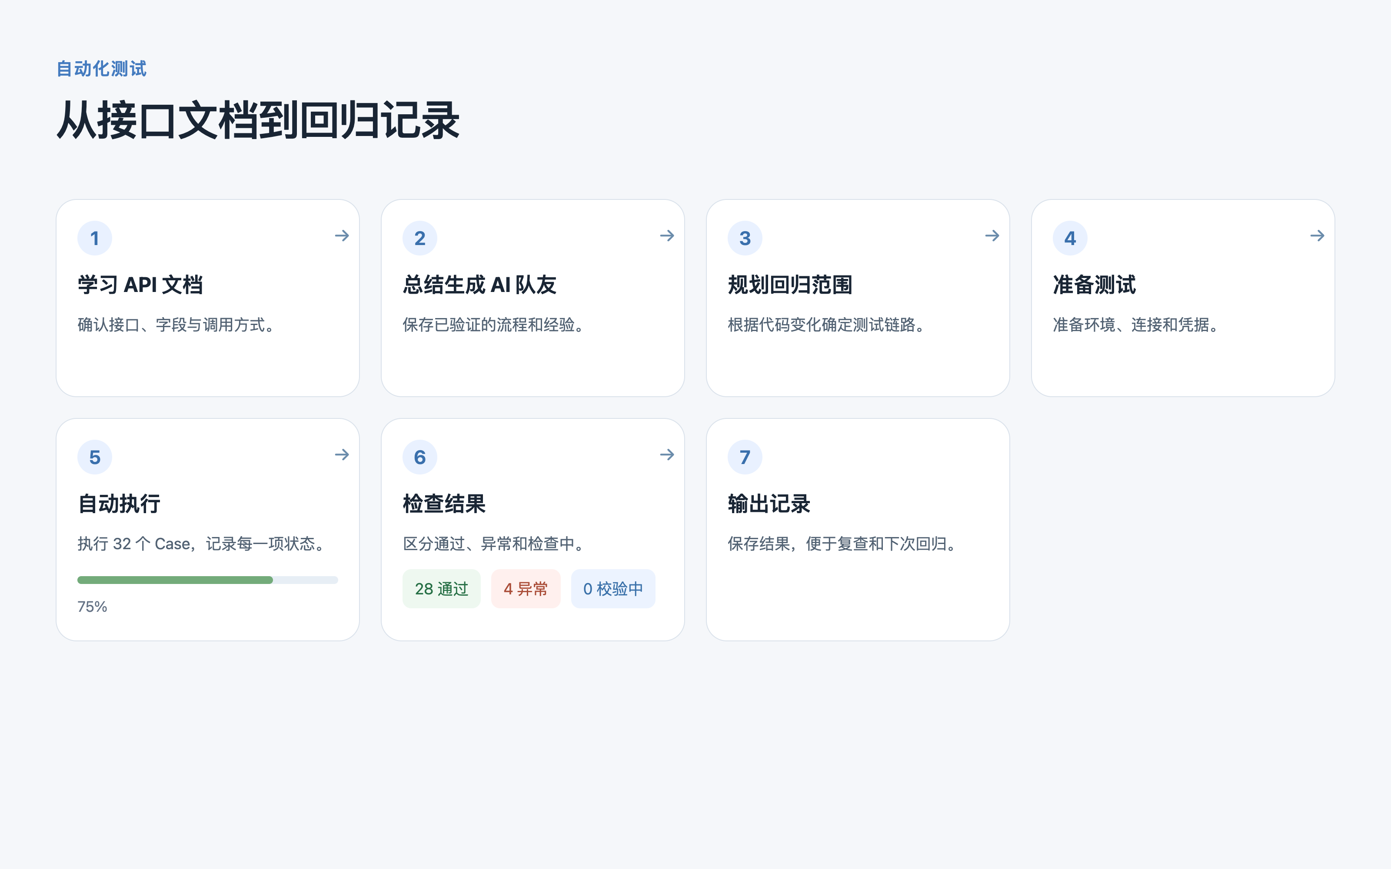Click the 0 校验中 status chip
This screenshot has height=869, width=1391.
[x=613, y=588]
